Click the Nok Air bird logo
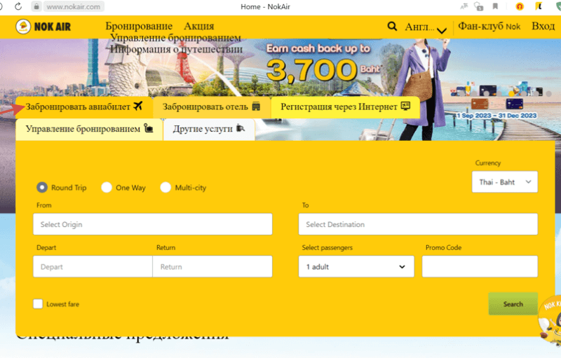The height and width of the screenshot is (358, 561). [x=23, y=27]
